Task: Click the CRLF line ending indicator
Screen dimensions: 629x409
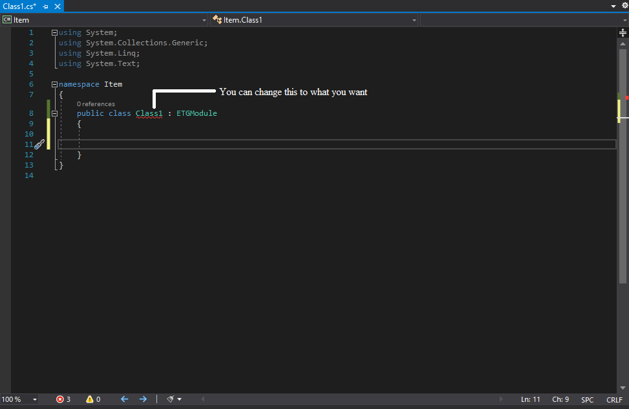Action: click(614, 400)
